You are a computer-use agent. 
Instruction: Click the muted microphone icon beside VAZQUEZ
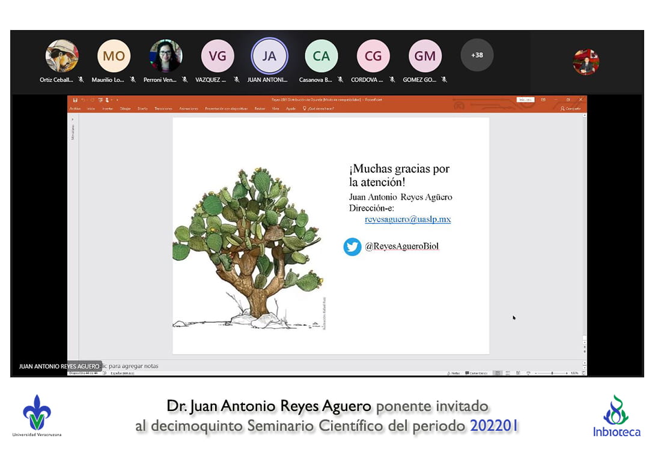237,80
